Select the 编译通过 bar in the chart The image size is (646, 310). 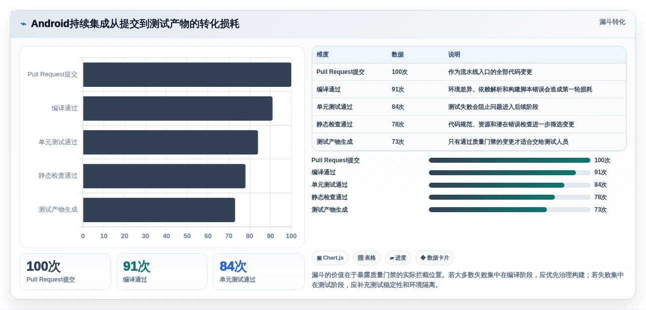point(178,108)
